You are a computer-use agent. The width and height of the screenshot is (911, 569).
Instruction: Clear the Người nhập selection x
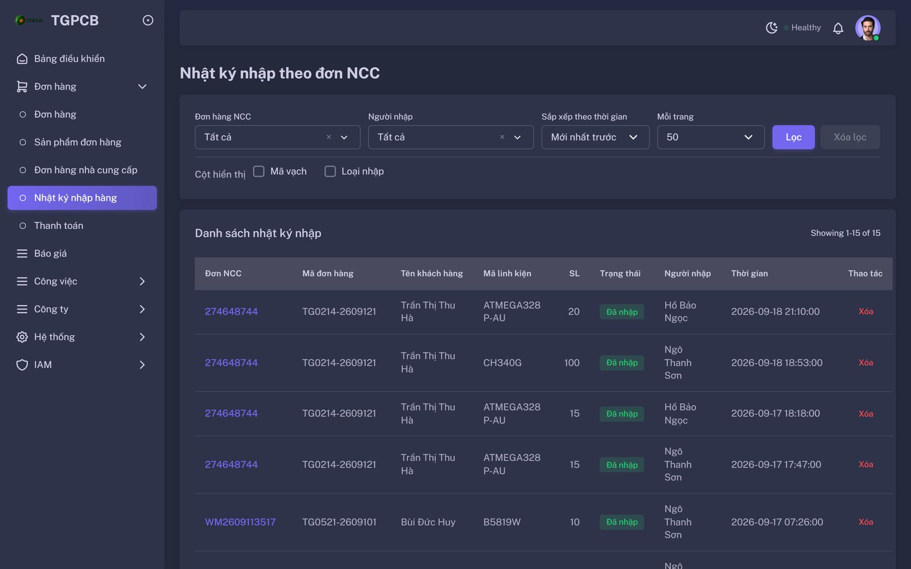click(502, 137)
